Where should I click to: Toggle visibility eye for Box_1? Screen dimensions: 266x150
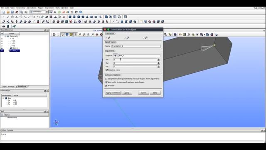2,48
